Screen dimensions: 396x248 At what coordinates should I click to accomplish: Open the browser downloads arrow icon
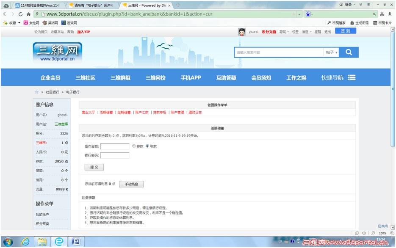[x=390, y=14]
